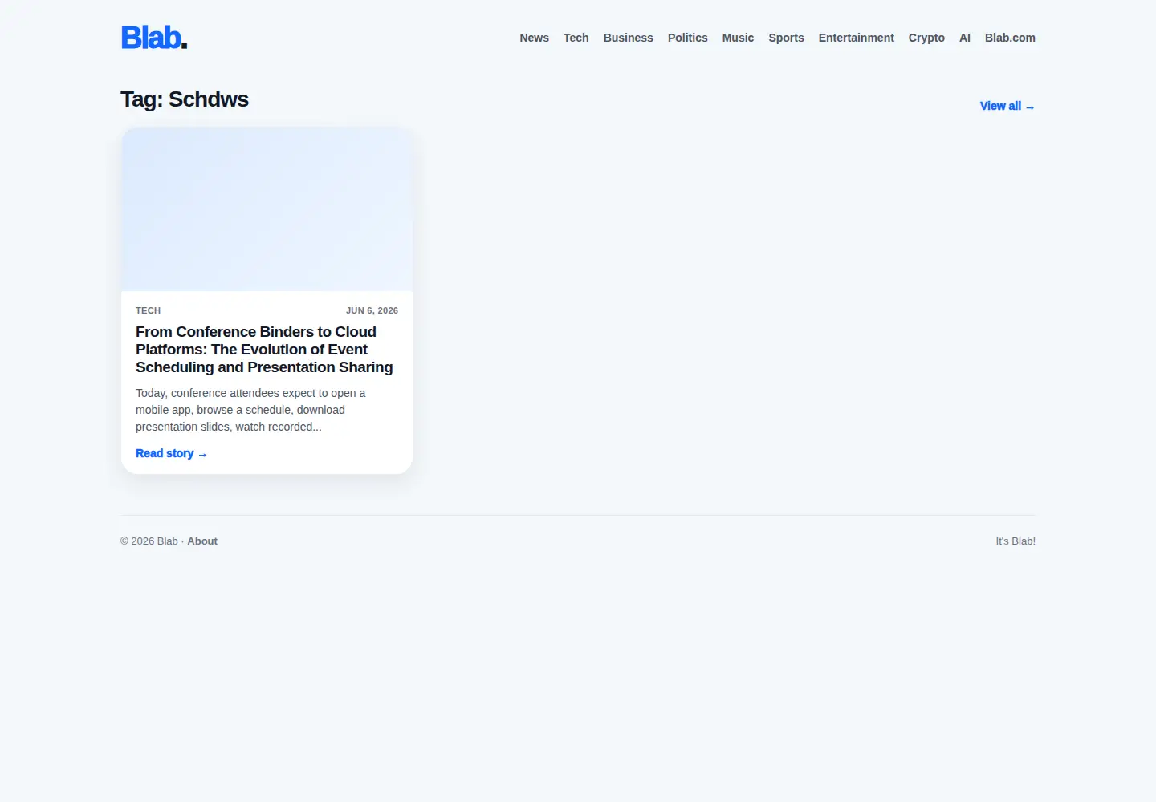This screenshot has height=802, width=1156.
Task: Click the Blab logo
Action: pos(154,38)
